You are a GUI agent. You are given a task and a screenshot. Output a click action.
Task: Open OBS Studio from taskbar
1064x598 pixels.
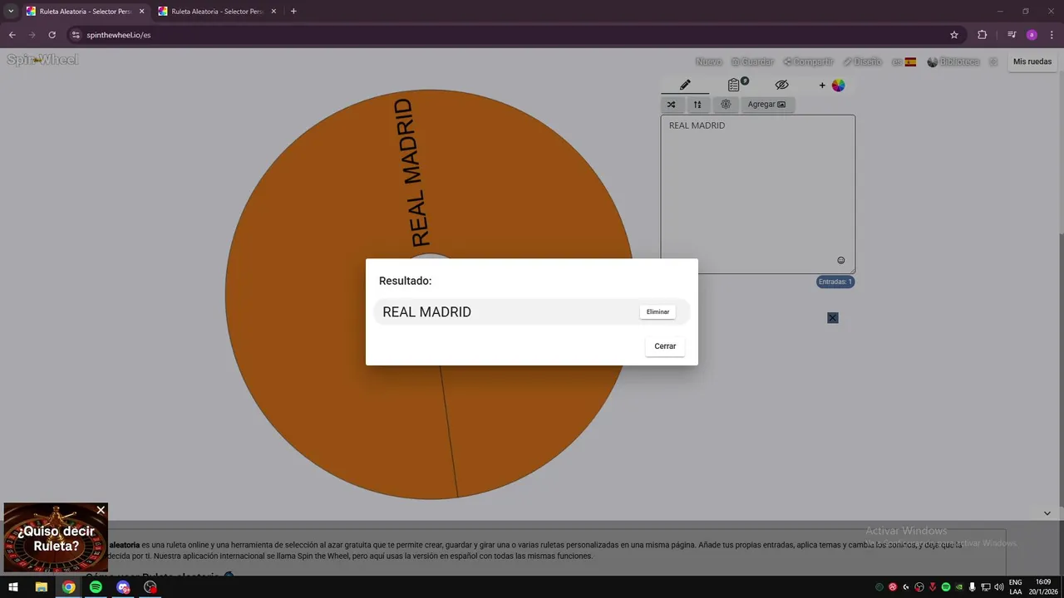click(x=150, y=587)
